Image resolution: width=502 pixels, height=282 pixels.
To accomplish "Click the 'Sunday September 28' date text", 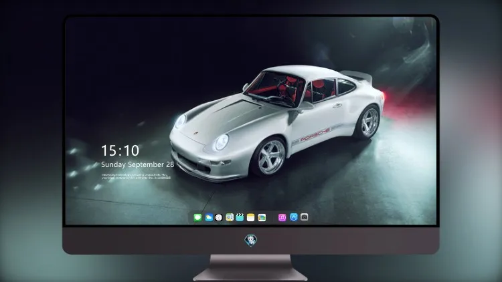I will tap(138, 164).
